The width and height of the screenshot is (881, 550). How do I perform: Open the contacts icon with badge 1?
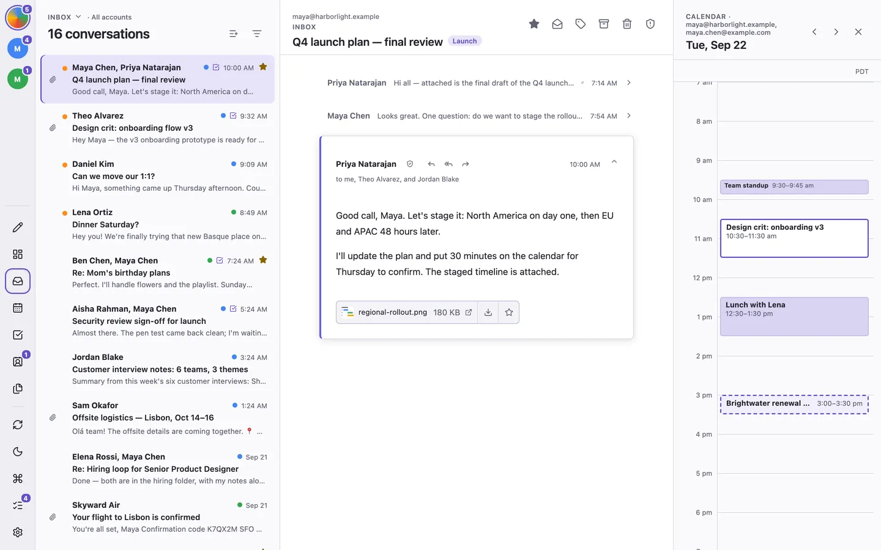click(x=18, y=362)
